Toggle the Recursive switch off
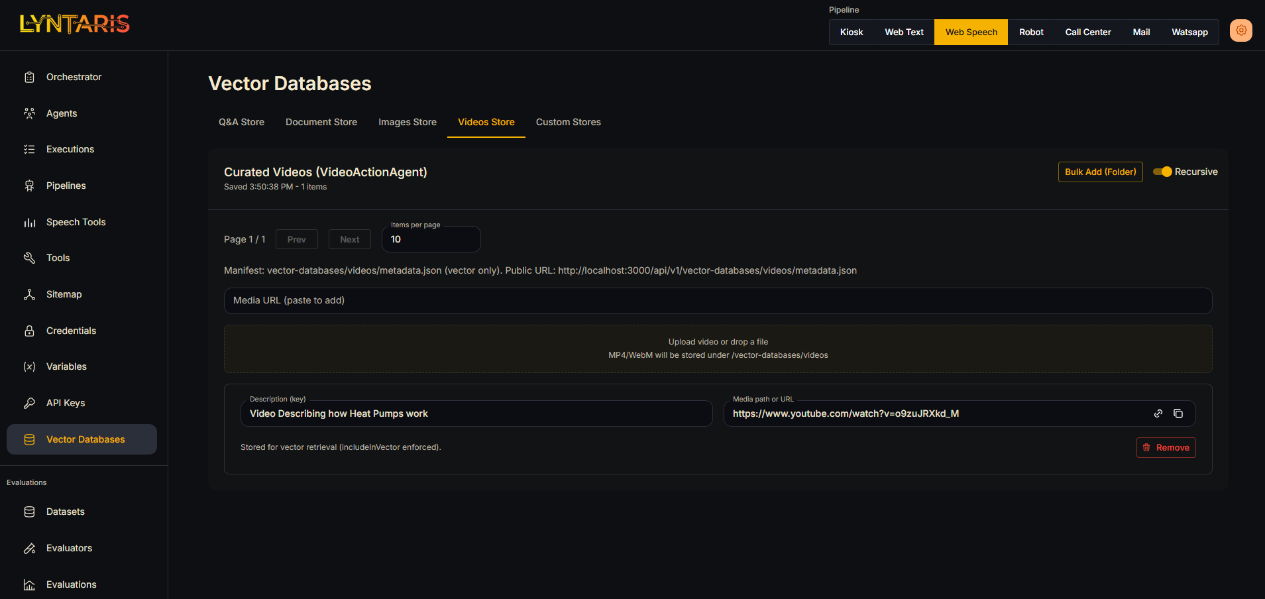The image size is (1265, 599). 1162,172
